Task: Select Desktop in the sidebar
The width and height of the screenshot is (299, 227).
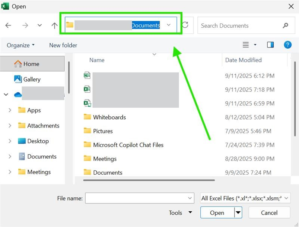Action: click(x=38, y=141)
